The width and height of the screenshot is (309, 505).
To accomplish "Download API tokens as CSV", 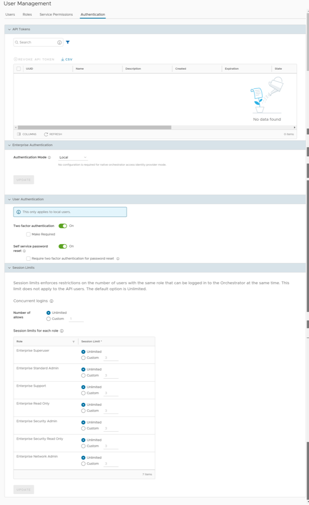I will coord(66,59).
